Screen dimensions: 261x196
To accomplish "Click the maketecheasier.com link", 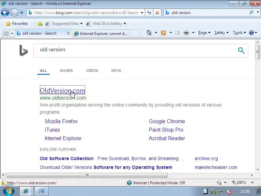I will [216, 167].
